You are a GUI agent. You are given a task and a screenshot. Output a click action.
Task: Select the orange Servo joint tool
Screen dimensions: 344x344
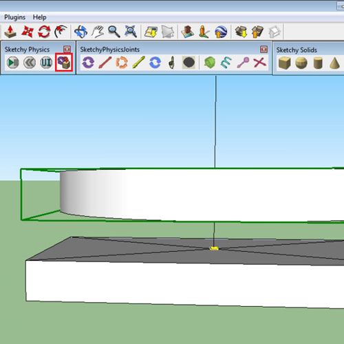click(122, 63)
